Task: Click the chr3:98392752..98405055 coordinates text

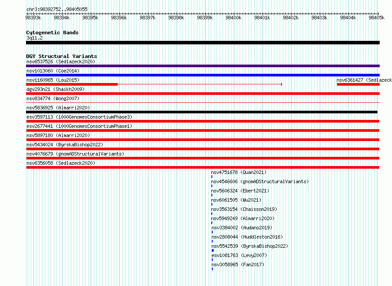Action: coord(57,9)
